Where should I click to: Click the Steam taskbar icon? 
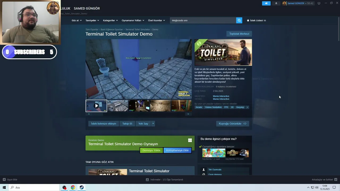tap(82, 188)
